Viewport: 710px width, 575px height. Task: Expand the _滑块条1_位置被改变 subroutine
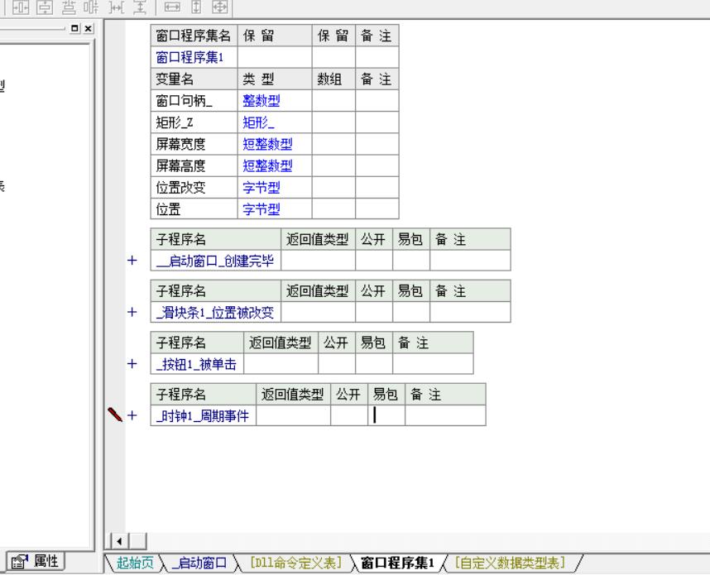[x=132, y=313]
